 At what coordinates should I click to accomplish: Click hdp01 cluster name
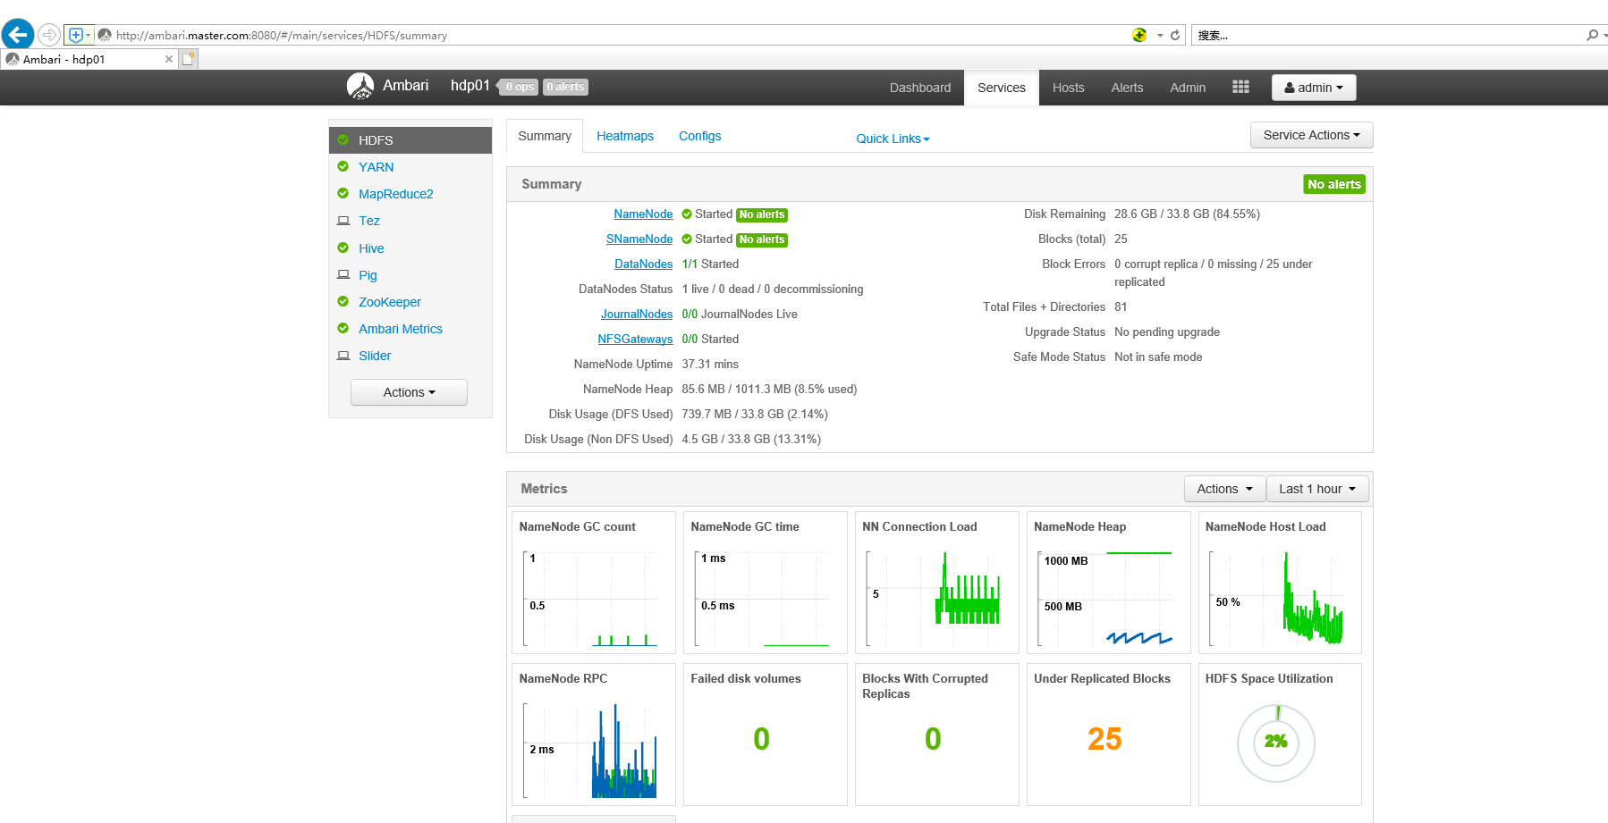coord(470,86)
